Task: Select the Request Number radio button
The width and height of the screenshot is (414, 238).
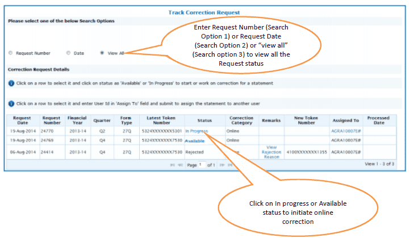Action: click(x=11, y=53)
